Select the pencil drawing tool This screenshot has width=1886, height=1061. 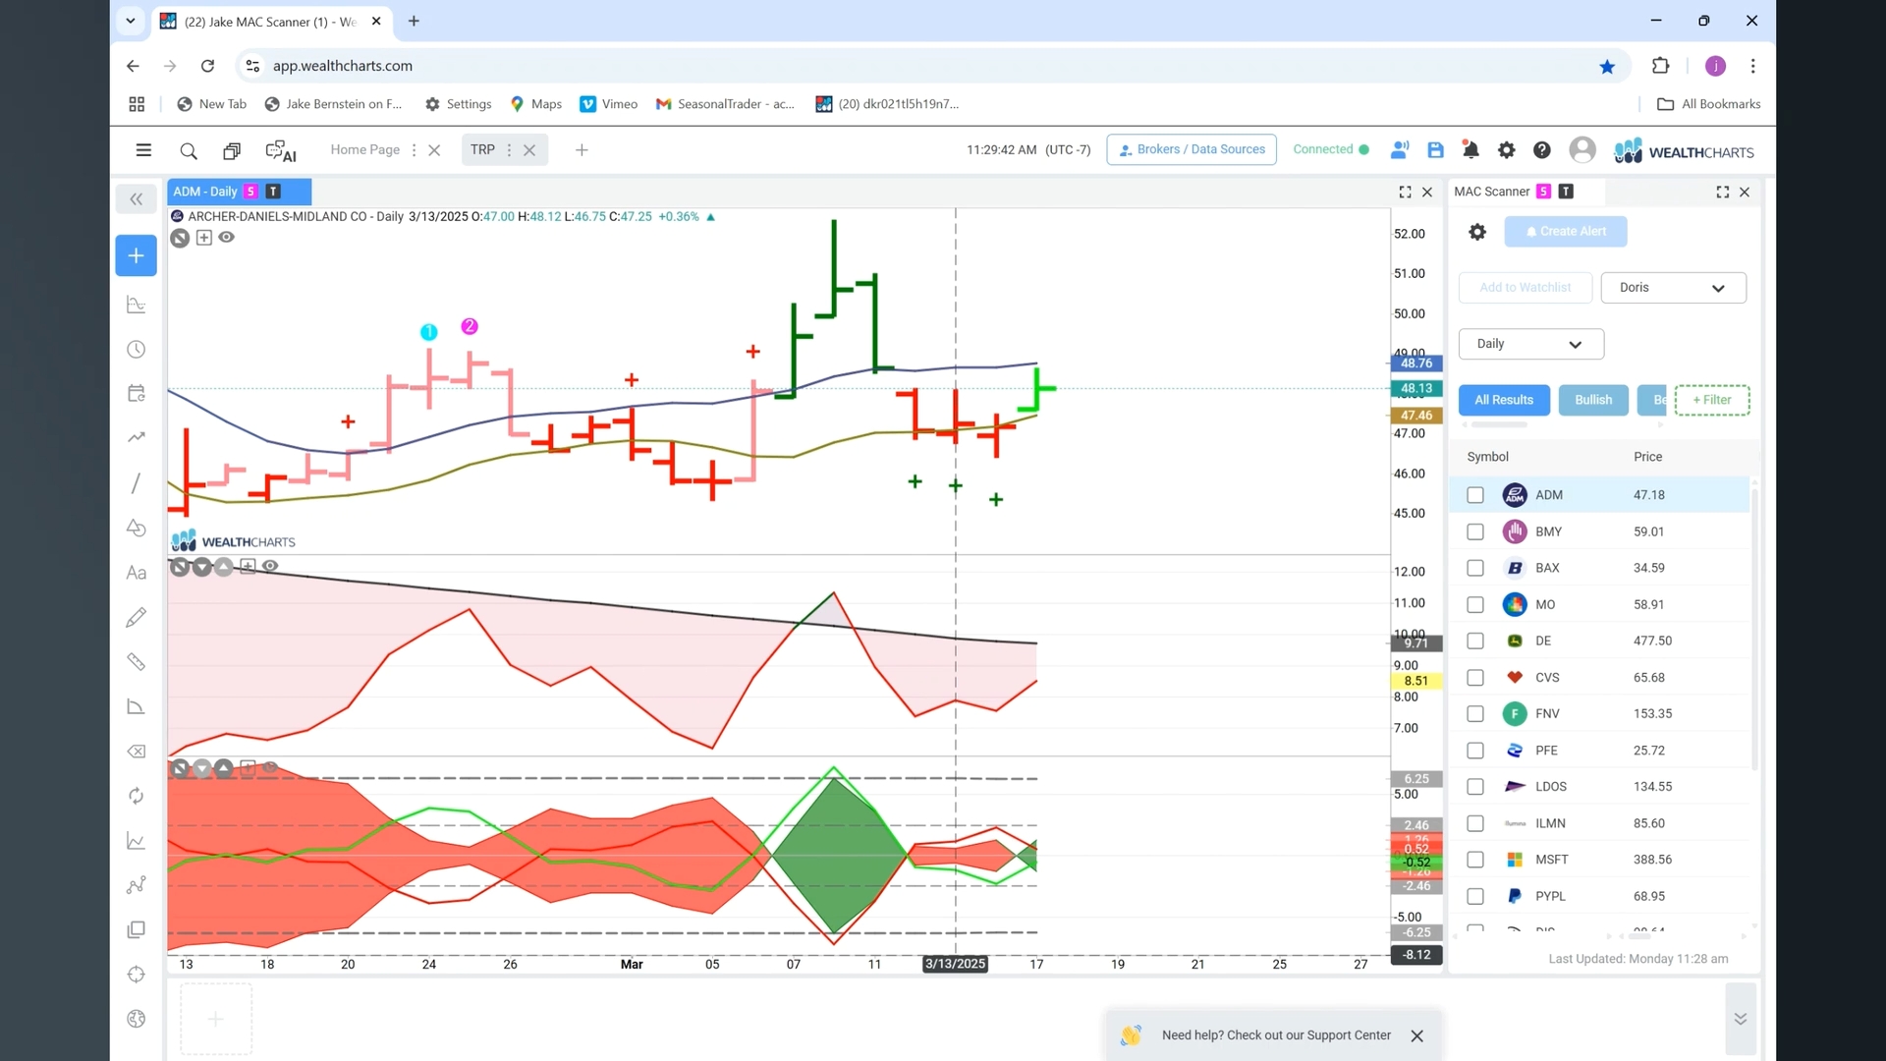click(137, 617)
